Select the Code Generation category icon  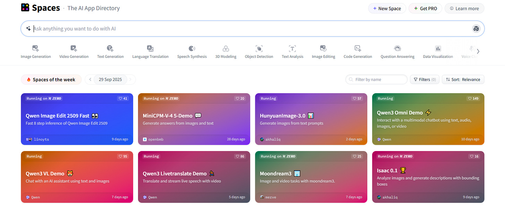[x=358, y=48]
